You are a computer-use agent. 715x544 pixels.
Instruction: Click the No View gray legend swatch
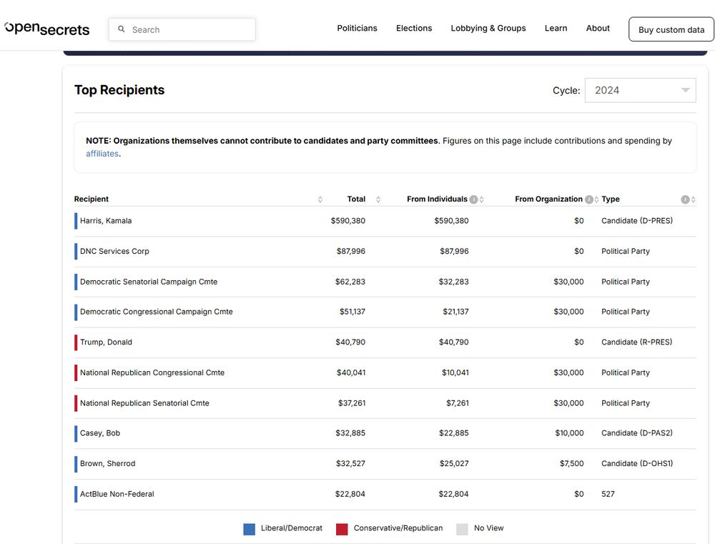click(462, 529)
